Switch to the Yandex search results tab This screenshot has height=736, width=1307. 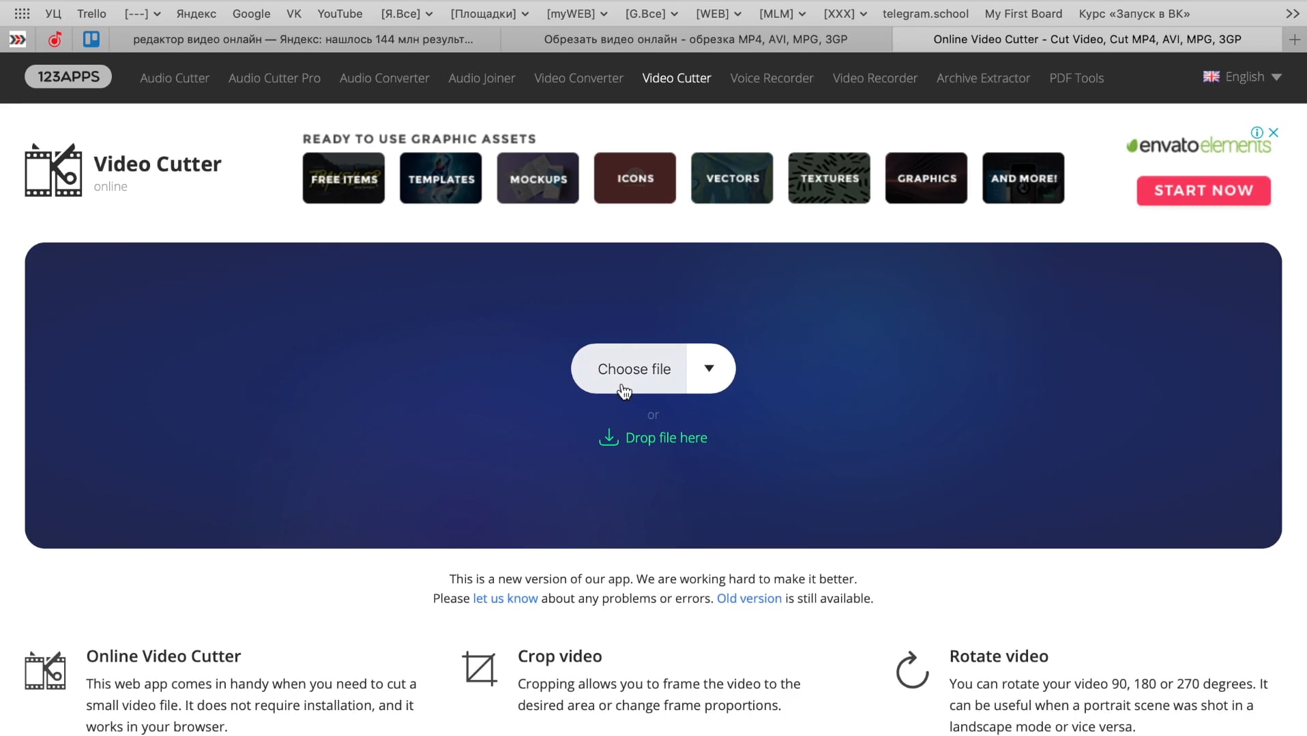tap(303, 40)
